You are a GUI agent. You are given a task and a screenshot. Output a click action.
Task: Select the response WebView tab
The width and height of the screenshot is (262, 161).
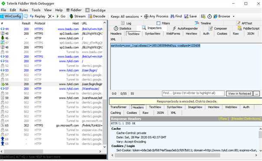(231, 107)
